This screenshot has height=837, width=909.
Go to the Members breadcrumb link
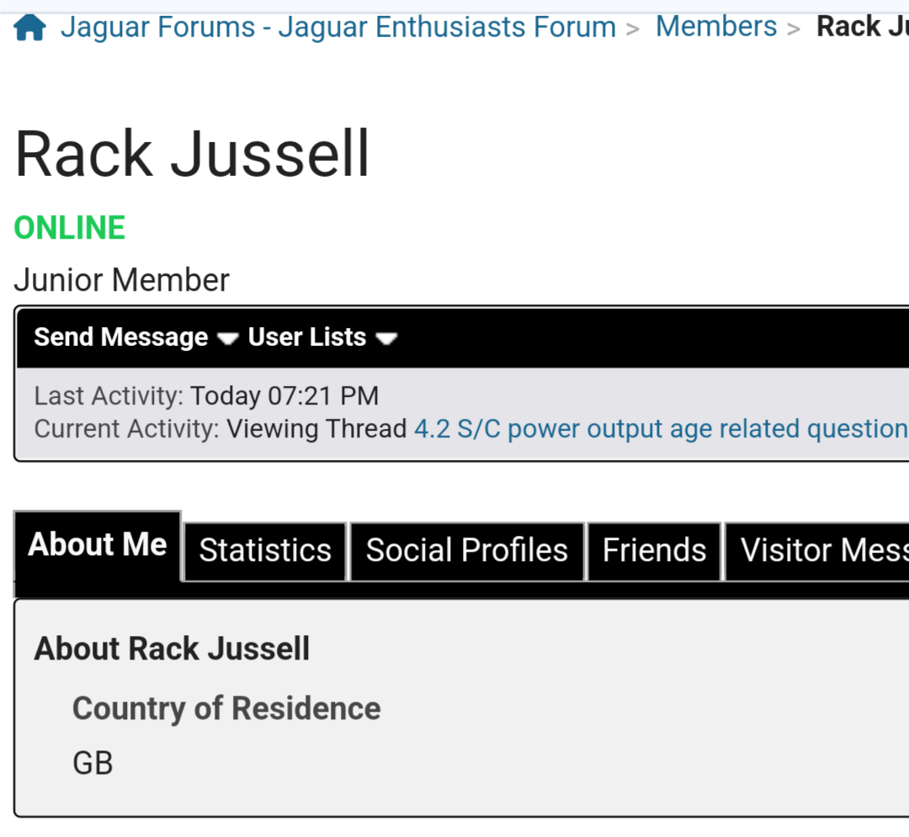pos(715,27)
